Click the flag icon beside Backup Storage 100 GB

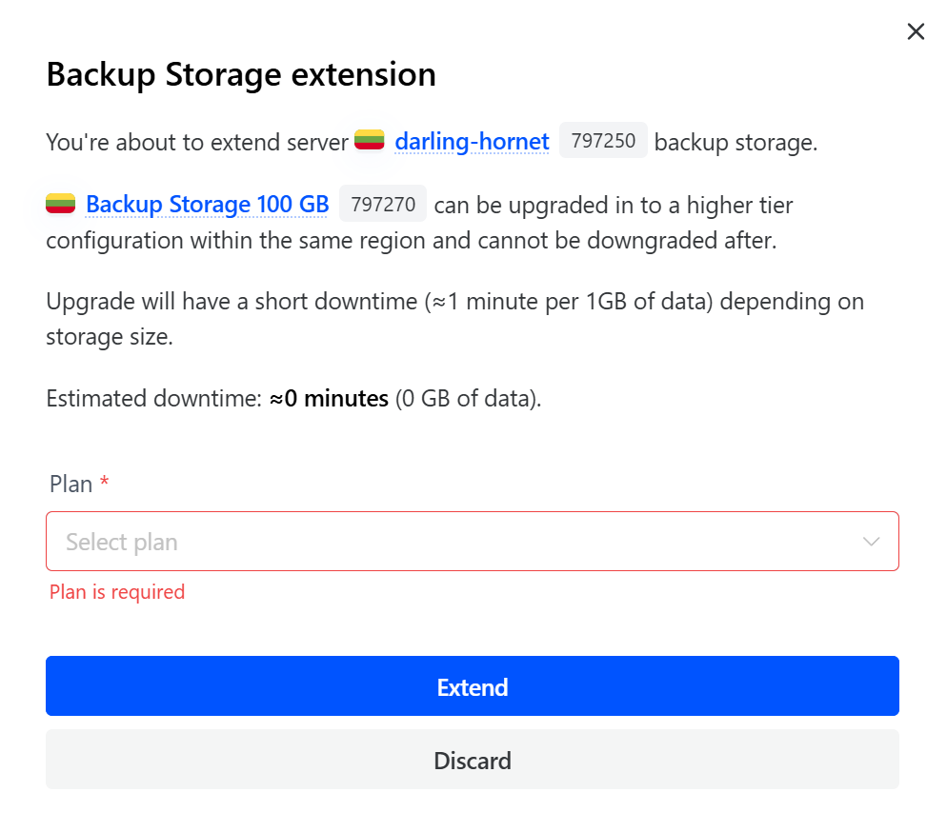[x=60, y=204]
